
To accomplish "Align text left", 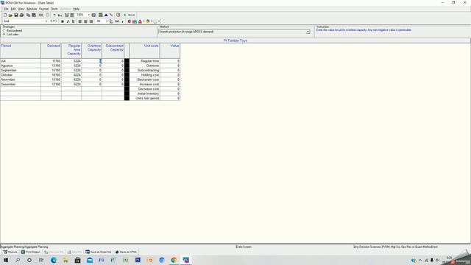I will 80,21.
